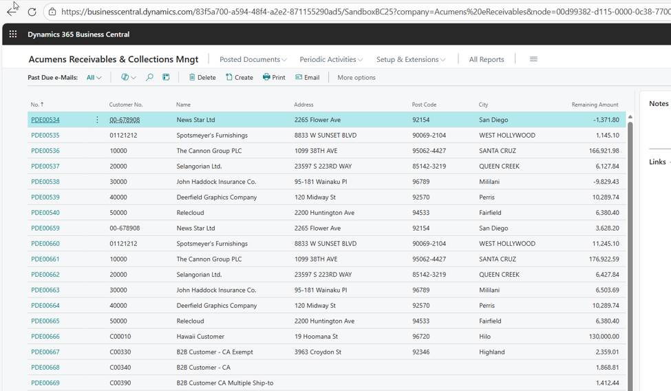
Task: Select remaining amount 130,000.00
Action: 604,337
